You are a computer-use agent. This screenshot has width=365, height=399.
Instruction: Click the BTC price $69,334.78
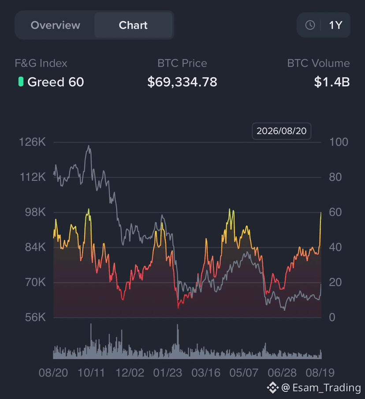point(182,82)
